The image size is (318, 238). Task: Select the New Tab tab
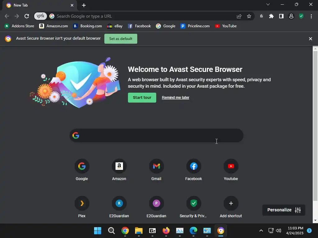[x=40, y=5]
